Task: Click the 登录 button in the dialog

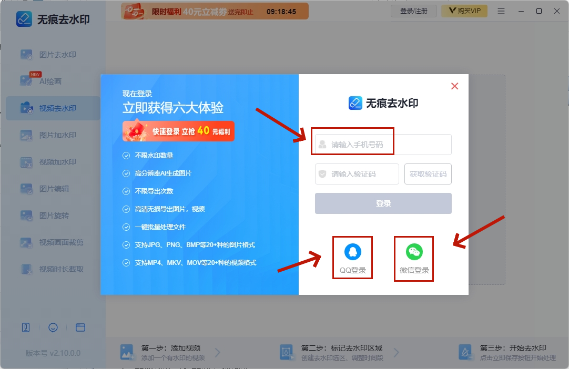Action: click(x=383, y=203)
